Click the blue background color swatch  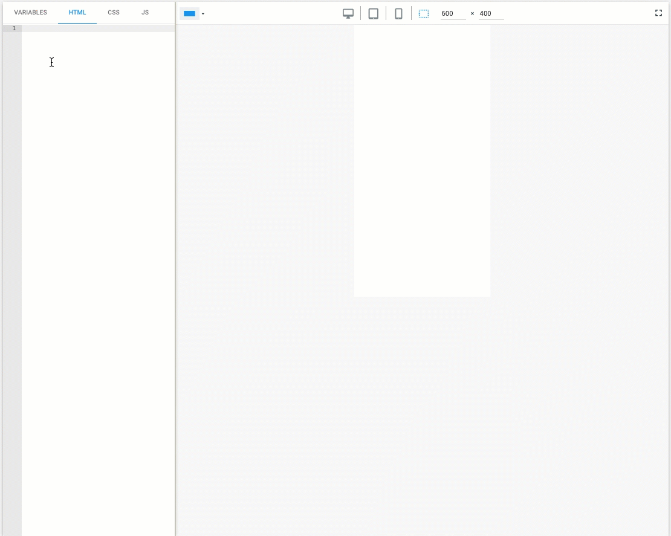190,14
